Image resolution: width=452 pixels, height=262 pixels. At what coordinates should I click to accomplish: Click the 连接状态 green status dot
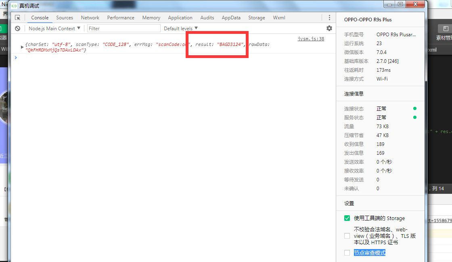415,108
